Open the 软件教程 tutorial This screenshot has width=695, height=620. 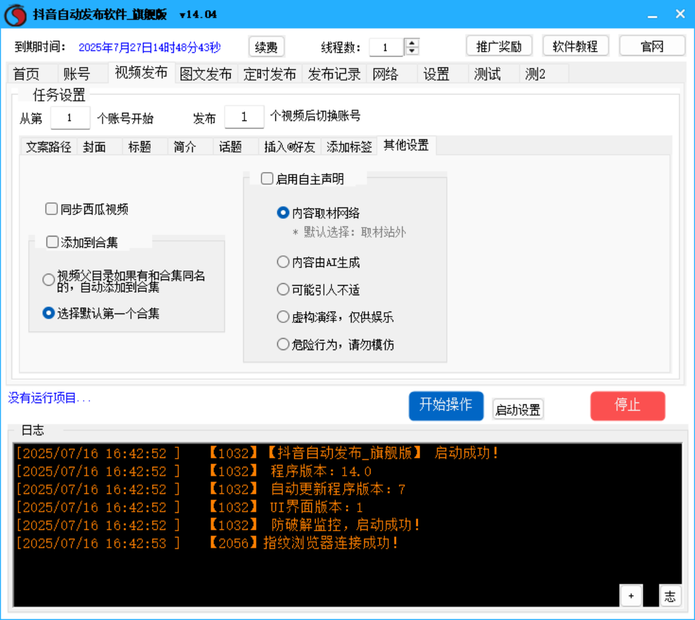[x=575, y=46]
